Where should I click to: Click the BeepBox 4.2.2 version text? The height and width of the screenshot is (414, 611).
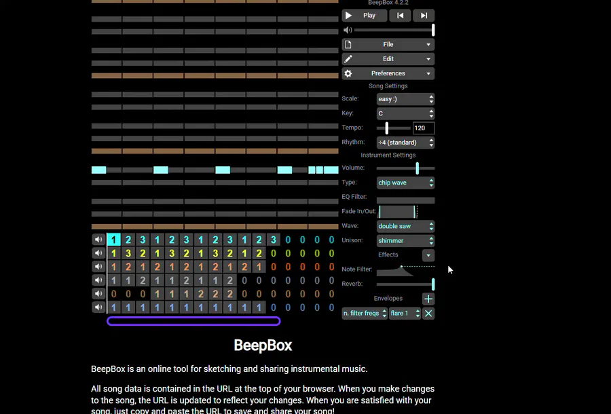pos(388,2)
